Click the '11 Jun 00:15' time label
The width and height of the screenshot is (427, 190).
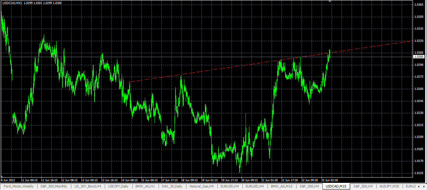click(29, 180)
